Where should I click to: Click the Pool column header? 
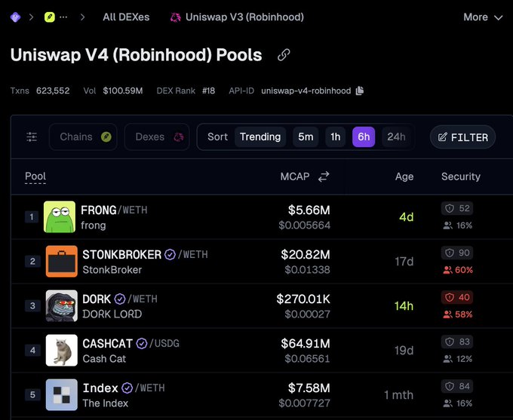(35, 176)
